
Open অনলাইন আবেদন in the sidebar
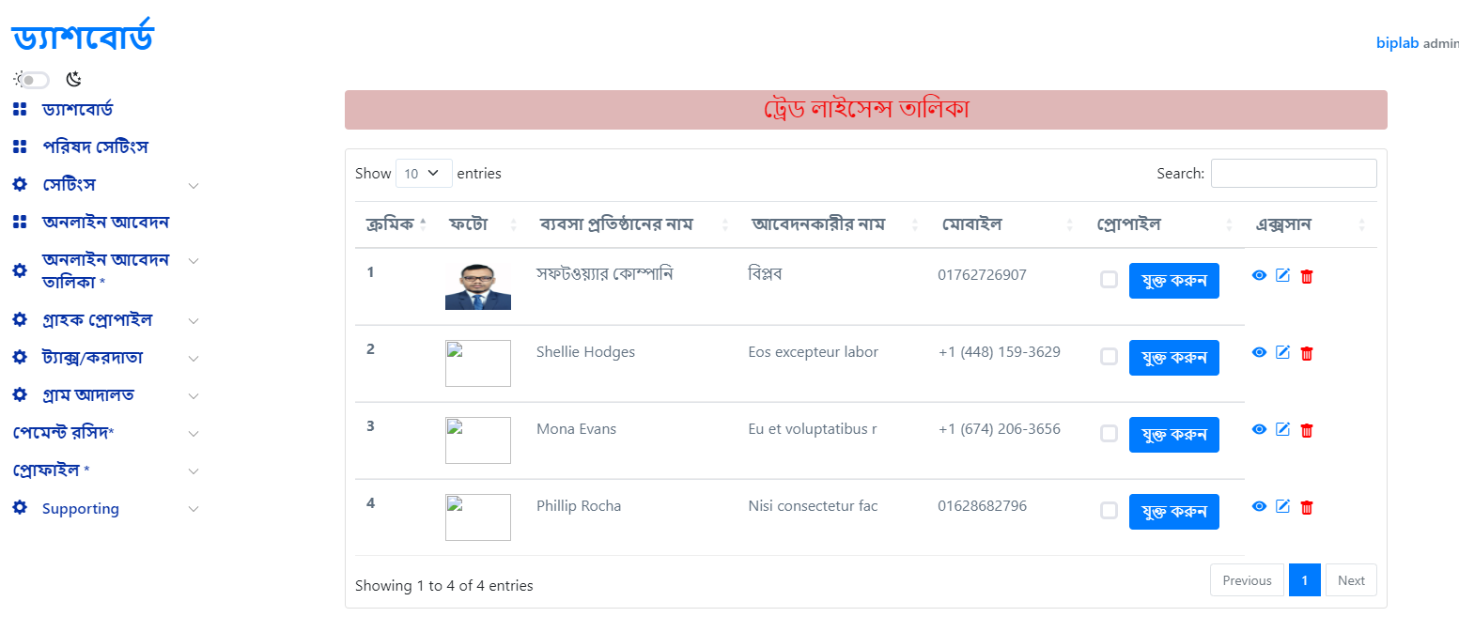point(105,223)
